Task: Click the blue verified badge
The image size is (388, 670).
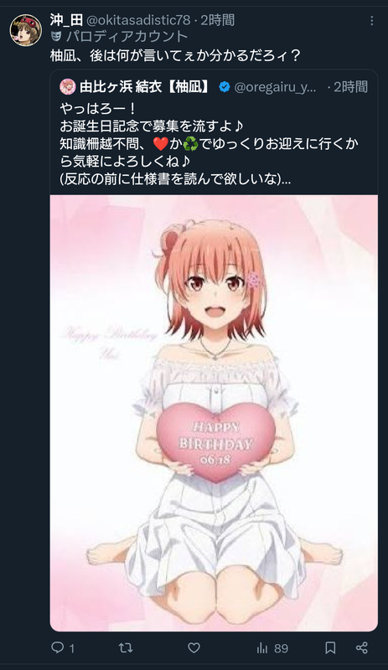Action: pyautogui.click(x=224, y=87)
